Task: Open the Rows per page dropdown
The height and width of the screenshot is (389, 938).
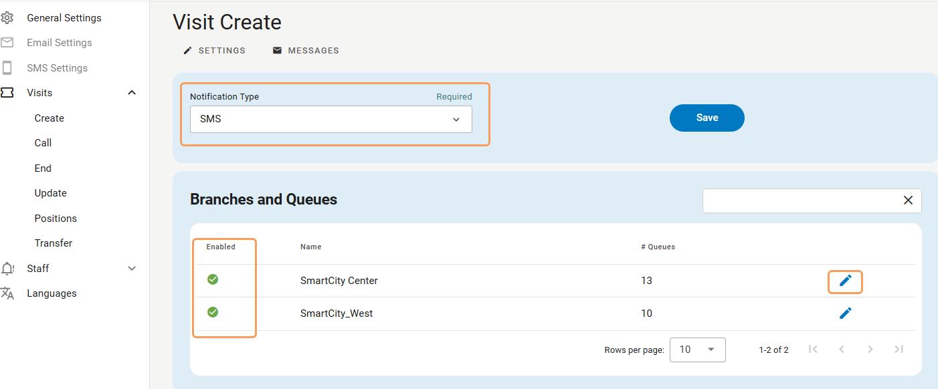Action: tap(697, 350)
